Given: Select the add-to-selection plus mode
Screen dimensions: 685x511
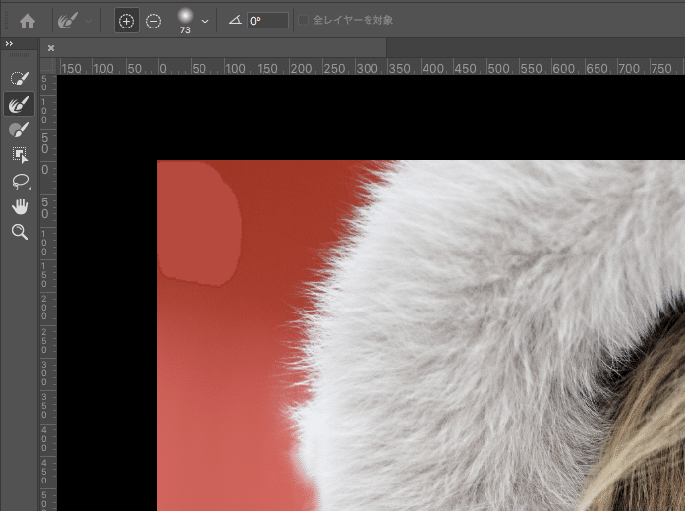Looking at the screenshot, I should pos(126,21).
